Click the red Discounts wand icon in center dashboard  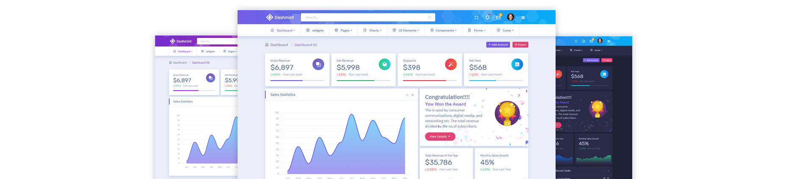(x=451, y=64)
